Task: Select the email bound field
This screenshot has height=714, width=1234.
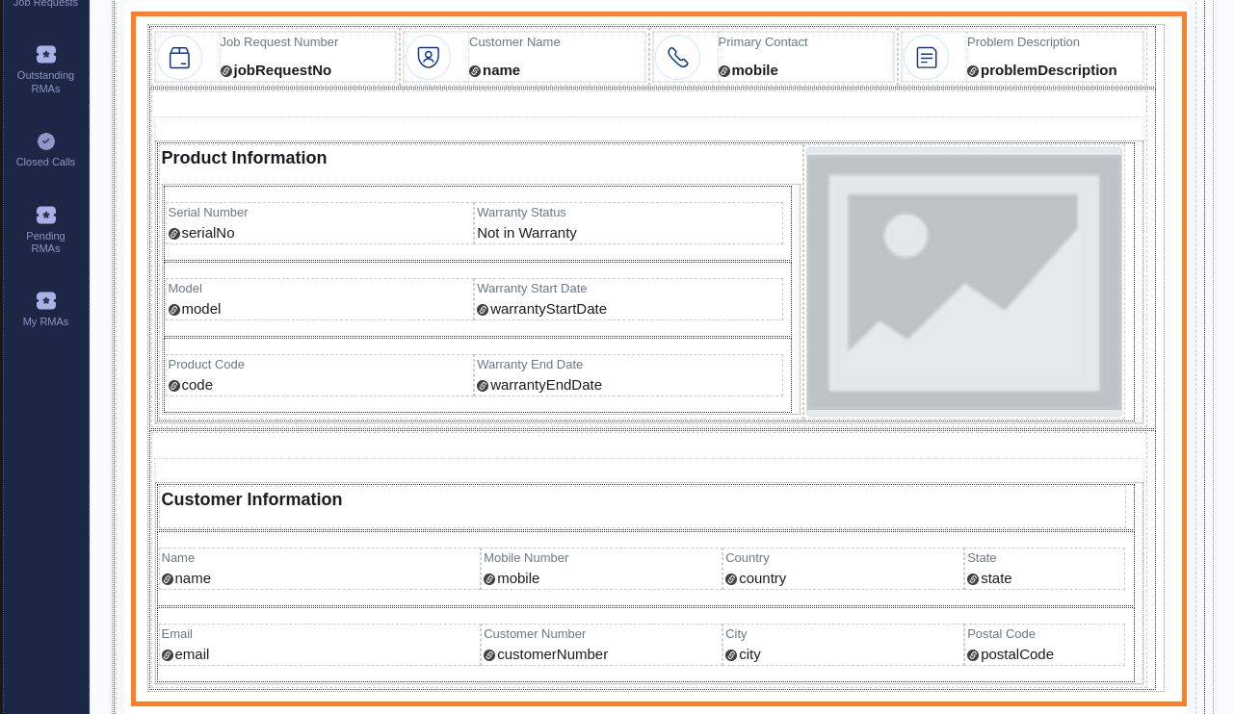Action: [x=191, y=654]
